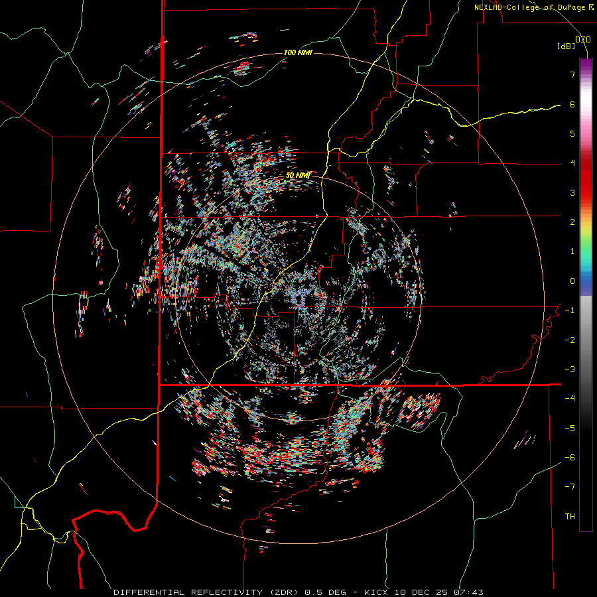Click legend value -2 on color scale
Screen dimensions: 597x597
(570, 340)
